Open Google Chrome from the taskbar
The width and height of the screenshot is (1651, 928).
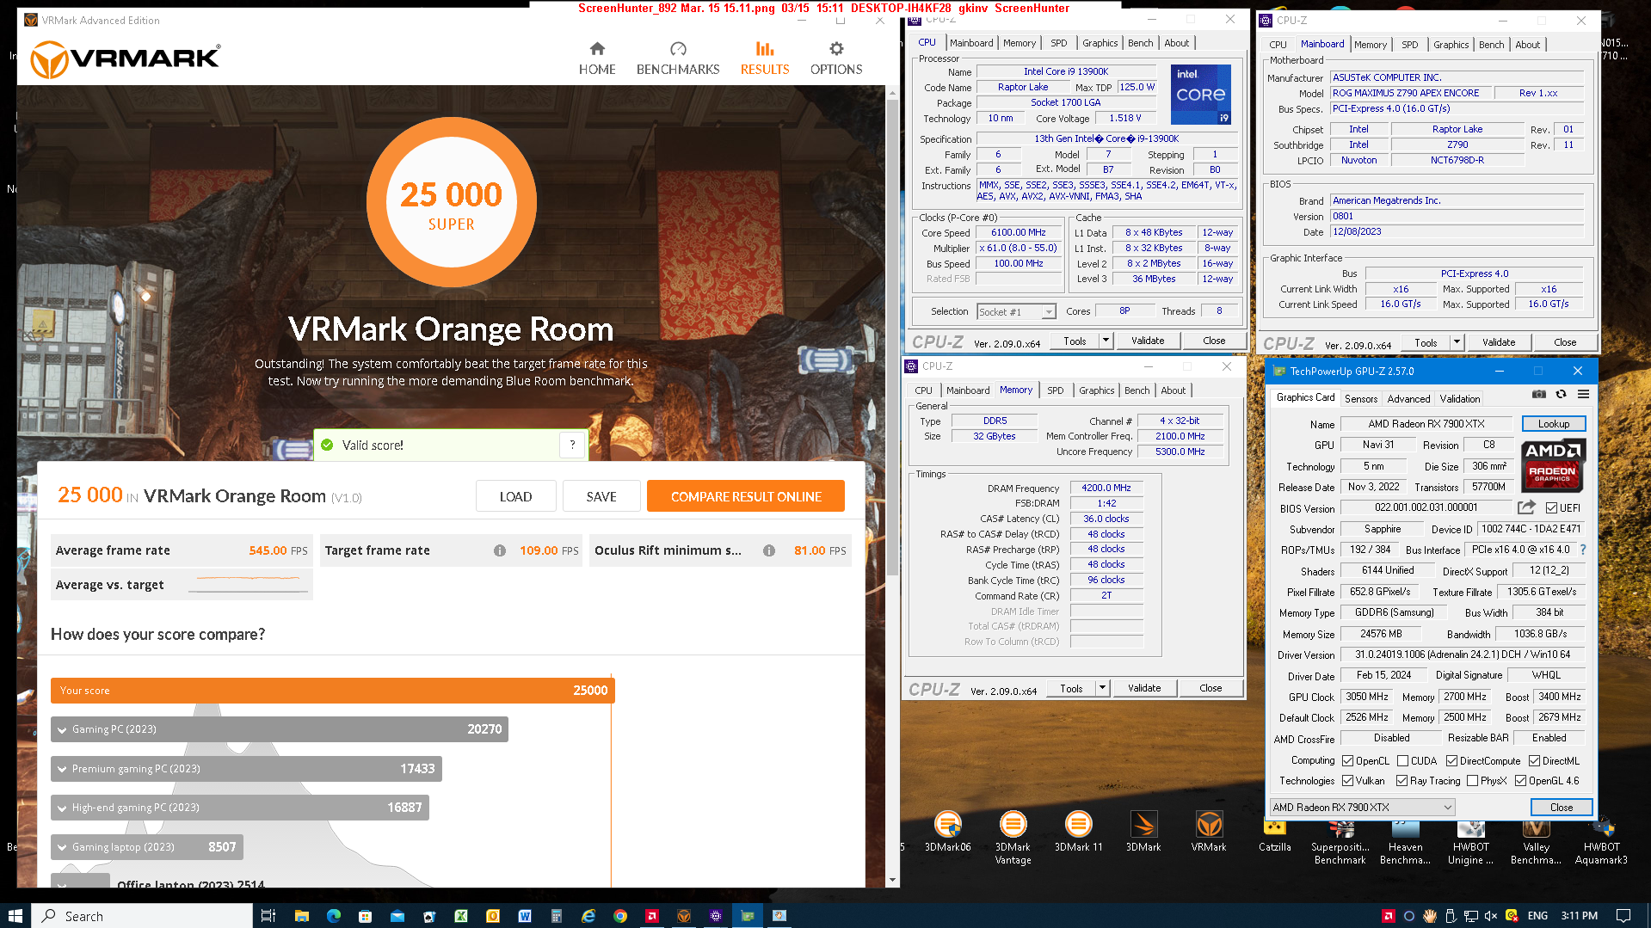tap(620, 916)
